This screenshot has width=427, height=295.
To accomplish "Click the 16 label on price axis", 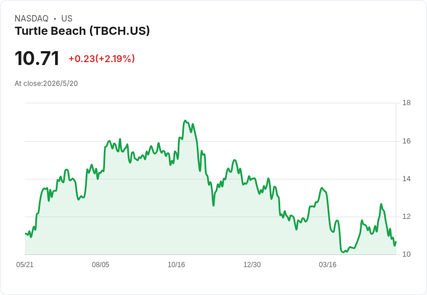I will 406,141.
